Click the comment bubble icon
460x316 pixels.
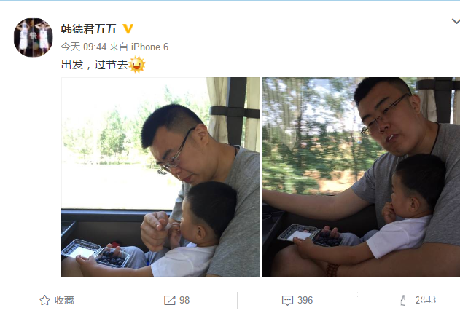(x=287, y=301)
